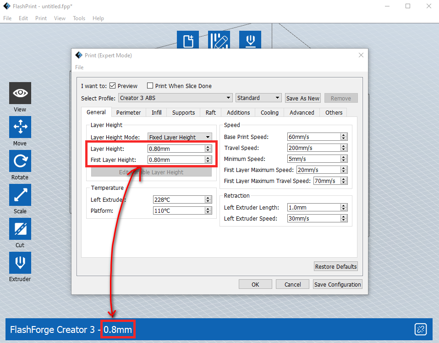Switch to the Cooling tab
This screenshot has height=343, width=439.
point(269,113)
